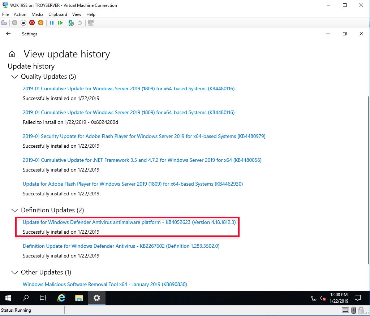Pause the virtual machine
Screen dimensions: 370x316
(x=52, y=23)
